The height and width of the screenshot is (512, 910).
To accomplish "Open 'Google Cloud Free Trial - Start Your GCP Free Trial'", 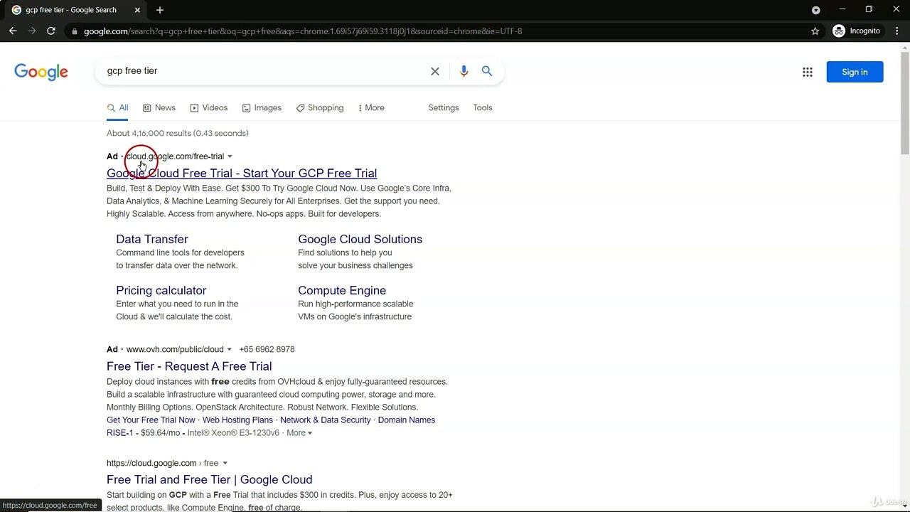I will click(x=242, y=174).
